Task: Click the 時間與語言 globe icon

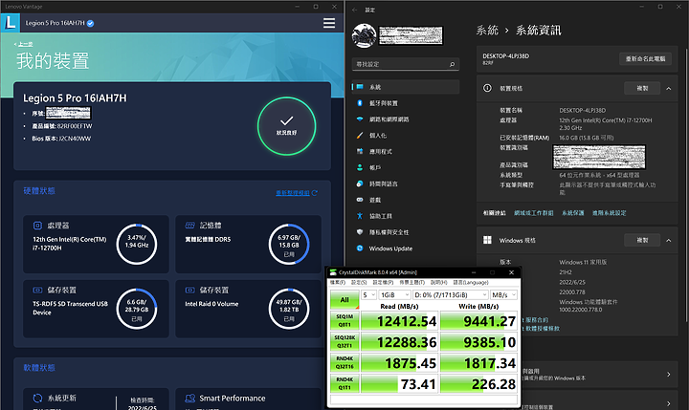Action: [360, 183]
